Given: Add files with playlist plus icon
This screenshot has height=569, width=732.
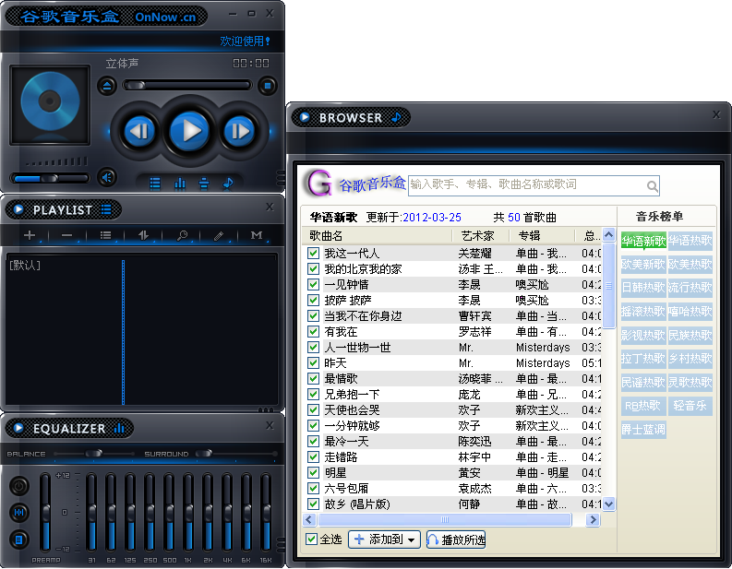Looking at the screenshot, I should click(x=30, y=235).
